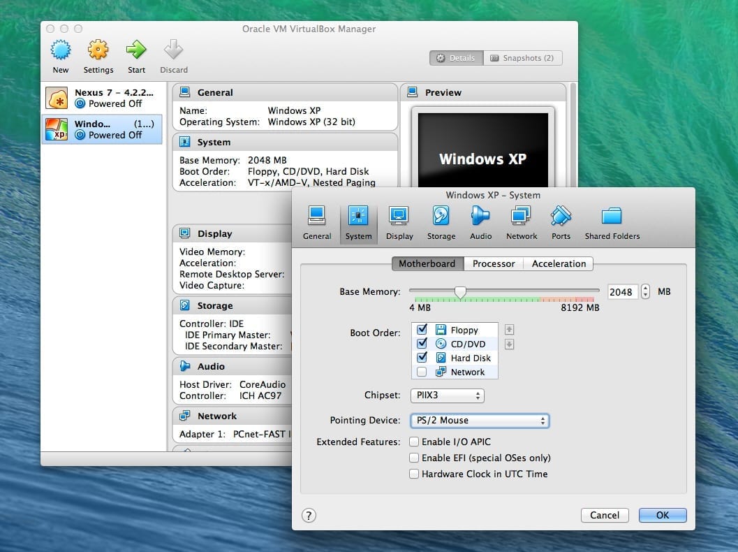
Task: Switch to the Acceleration tab
Action: point(559,263)
